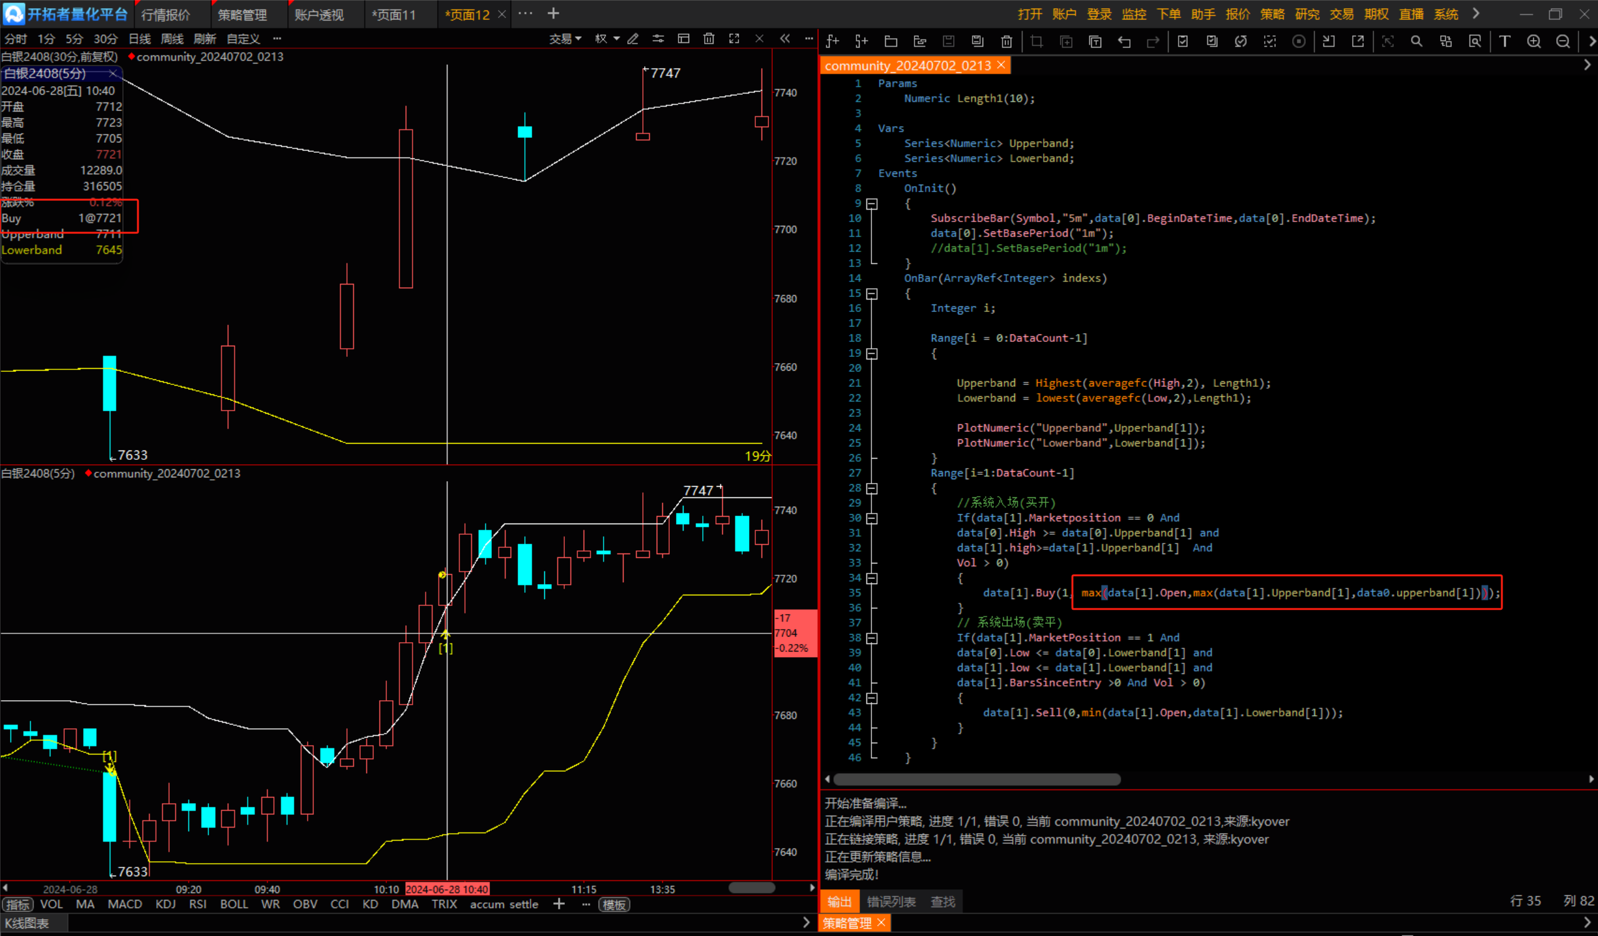Click the editor horizontal scrollbar thumb
This screenshot has height=936, width=1598.
pos(976,779)
